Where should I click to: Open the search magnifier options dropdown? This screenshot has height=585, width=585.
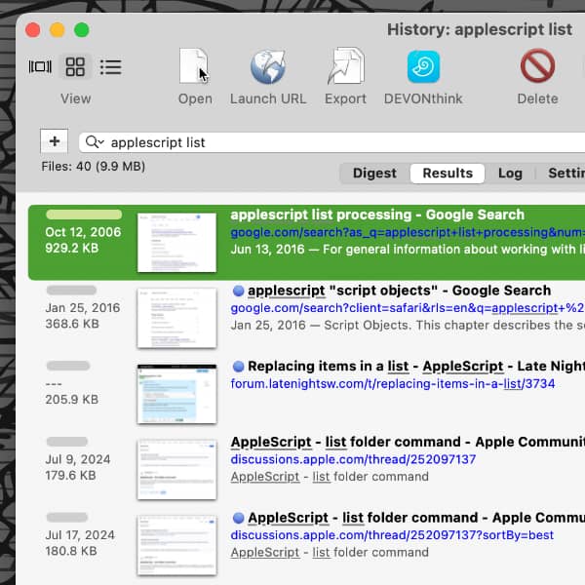(95, 142)
